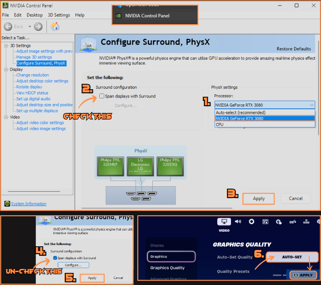This screenshot has height=285, width=321.
Task: Open Adjust video image settings
Action: (x=41, y=129)
